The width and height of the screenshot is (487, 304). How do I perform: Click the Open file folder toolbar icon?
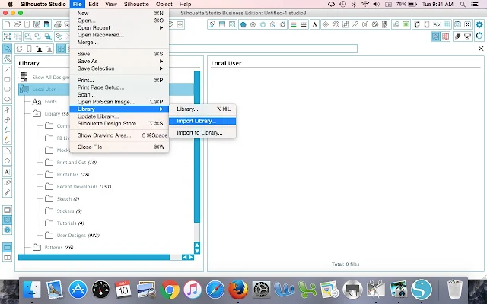(x=17, y=24)
